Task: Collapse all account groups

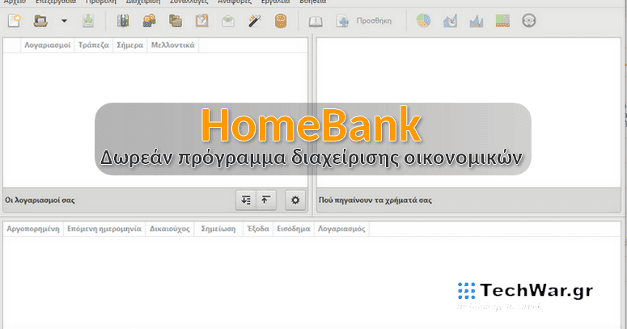Action: pyautogui.click(x=266, y=200)
